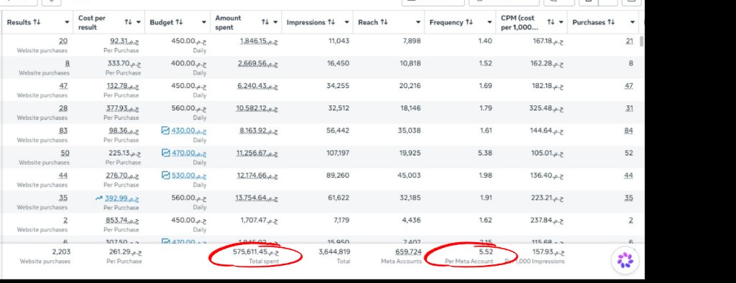The width and height of the screenshot is (736, 283).
Task: Expand the Amount spent column dropdown
Action: (x=275, y=22)
